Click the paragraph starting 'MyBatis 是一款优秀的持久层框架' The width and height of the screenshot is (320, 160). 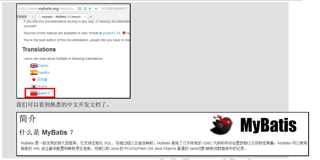164,146
